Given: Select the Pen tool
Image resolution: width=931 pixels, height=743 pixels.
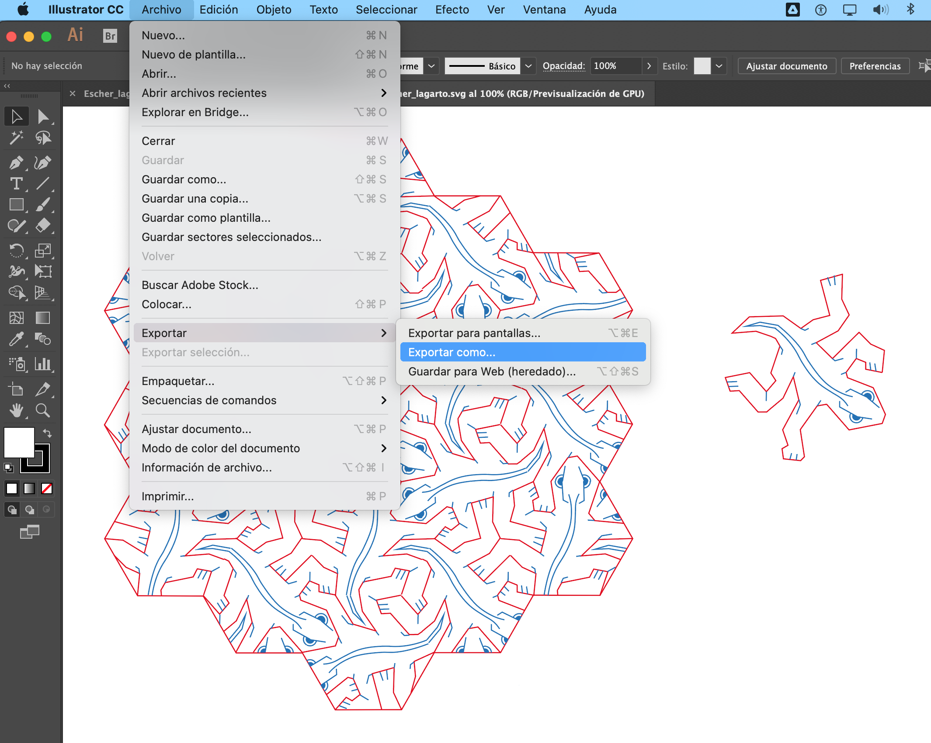Looking at the screenshot, I should tap(17, 162).
